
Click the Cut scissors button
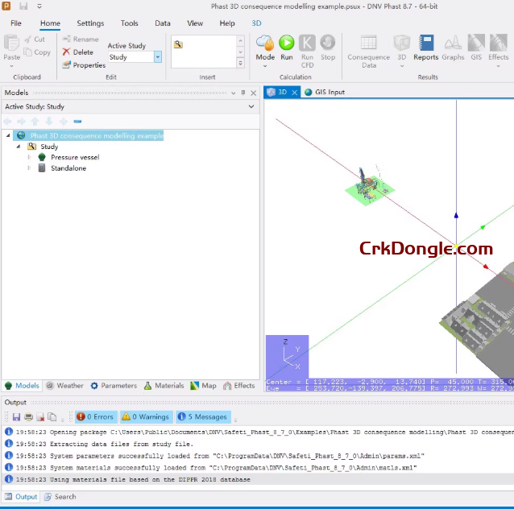click(35, 39)
